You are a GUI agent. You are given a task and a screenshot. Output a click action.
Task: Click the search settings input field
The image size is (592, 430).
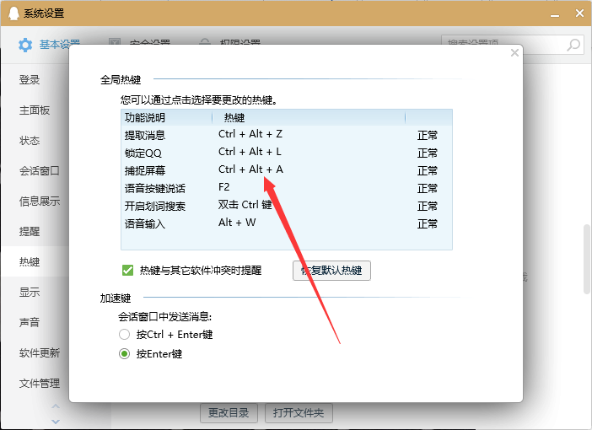click(502, 45)
